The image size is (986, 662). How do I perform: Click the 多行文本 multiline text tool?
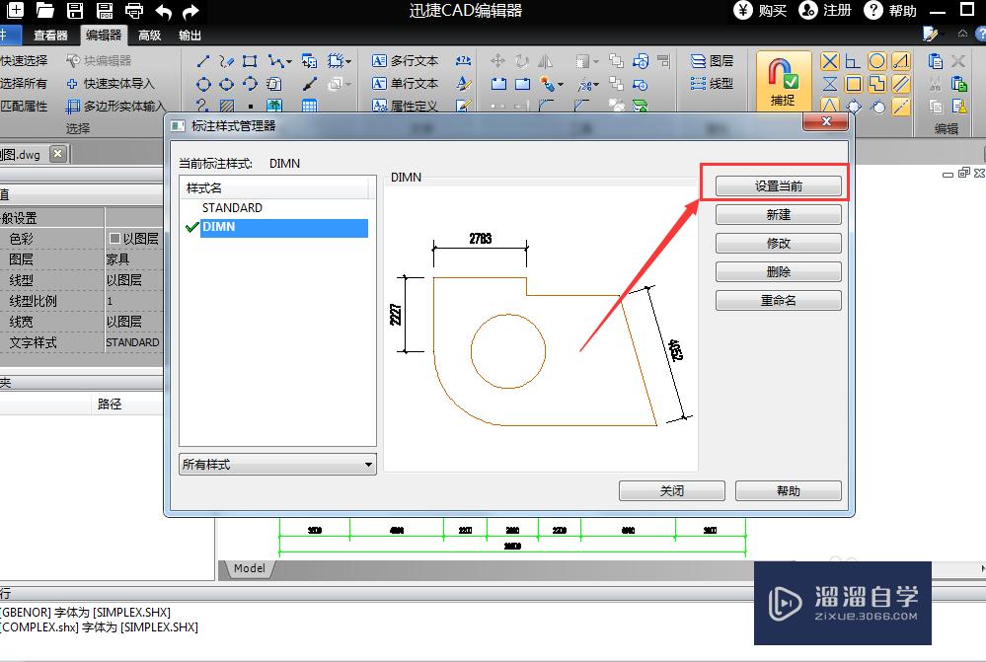(405, 61)
